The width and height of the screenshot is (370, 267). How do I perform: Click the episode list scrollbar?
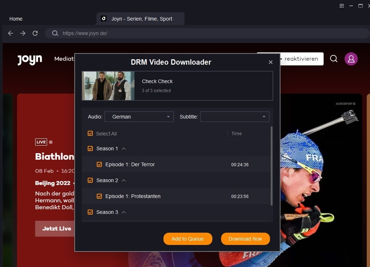point(271,166)
